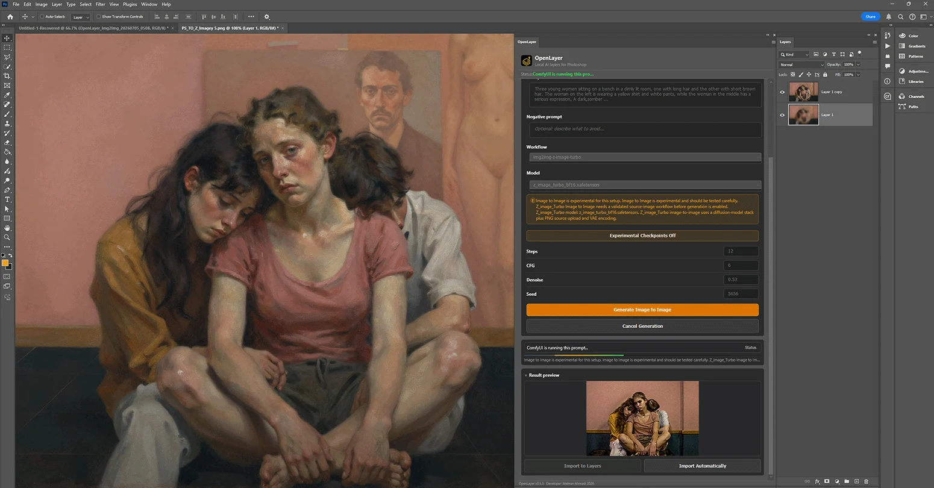Select the Layers panel tab
Viewport: 934px width, 488px height.
785,42
